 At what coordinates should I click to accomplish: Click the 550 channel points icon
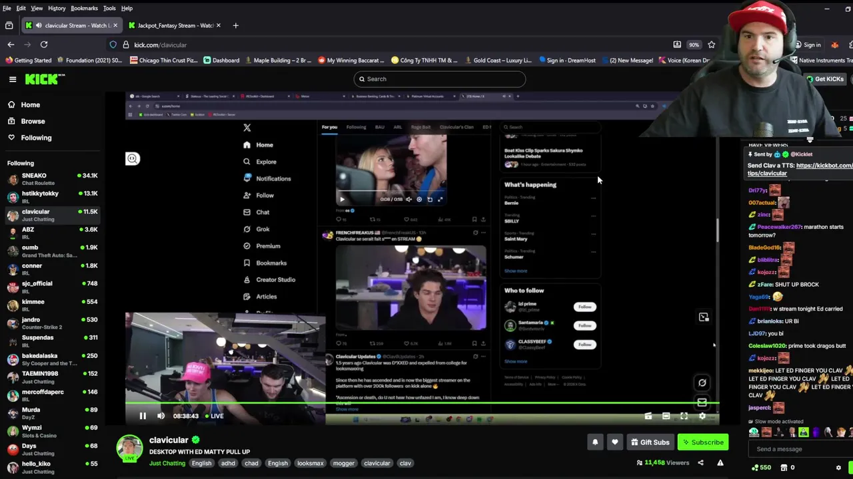point(762,468)
